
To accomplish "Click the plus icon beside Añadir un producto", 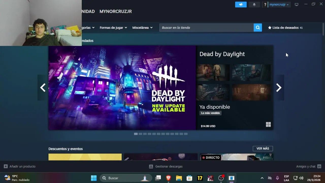I will coord(6,166).
